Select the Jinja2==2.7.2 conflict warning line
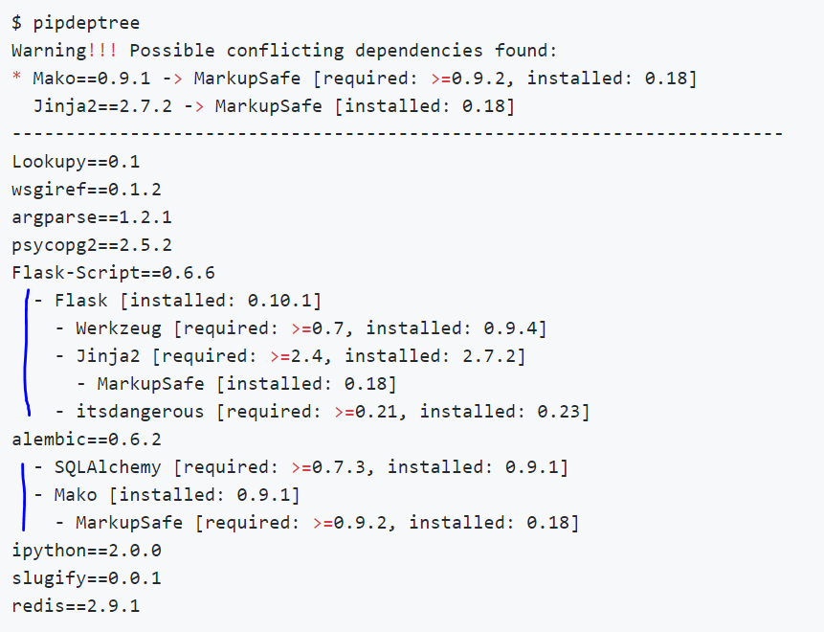 [x=273, y=105]
